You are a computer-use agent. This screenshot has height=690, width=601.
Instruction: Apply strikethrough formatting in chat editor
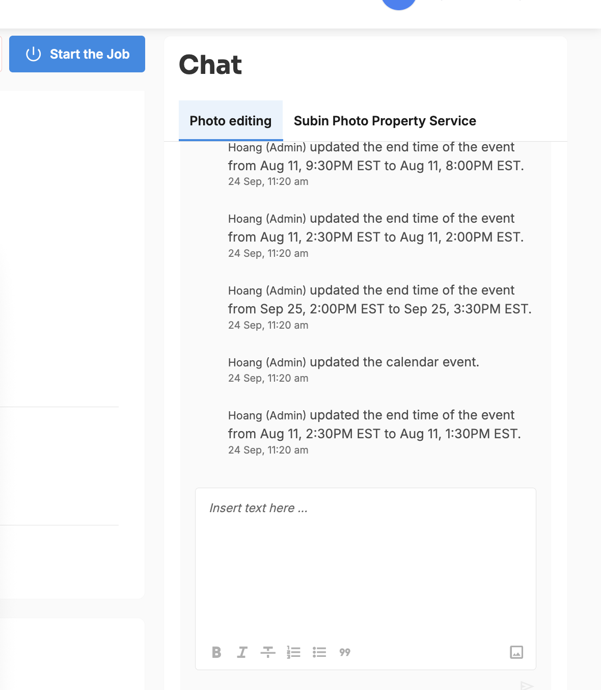coord(268,652)
